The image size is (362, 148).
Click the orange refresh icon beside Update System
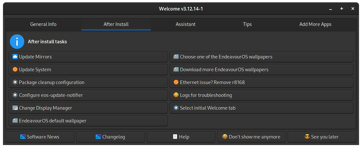pos(15,69)
